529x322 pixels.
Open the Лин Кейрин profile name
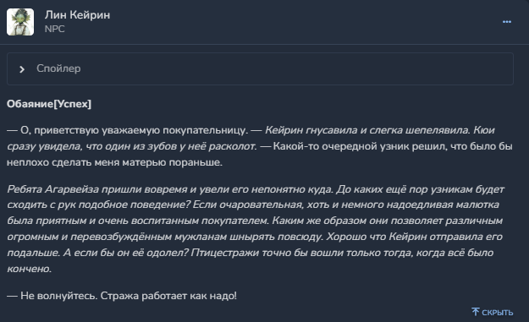[x=77, y=15]
